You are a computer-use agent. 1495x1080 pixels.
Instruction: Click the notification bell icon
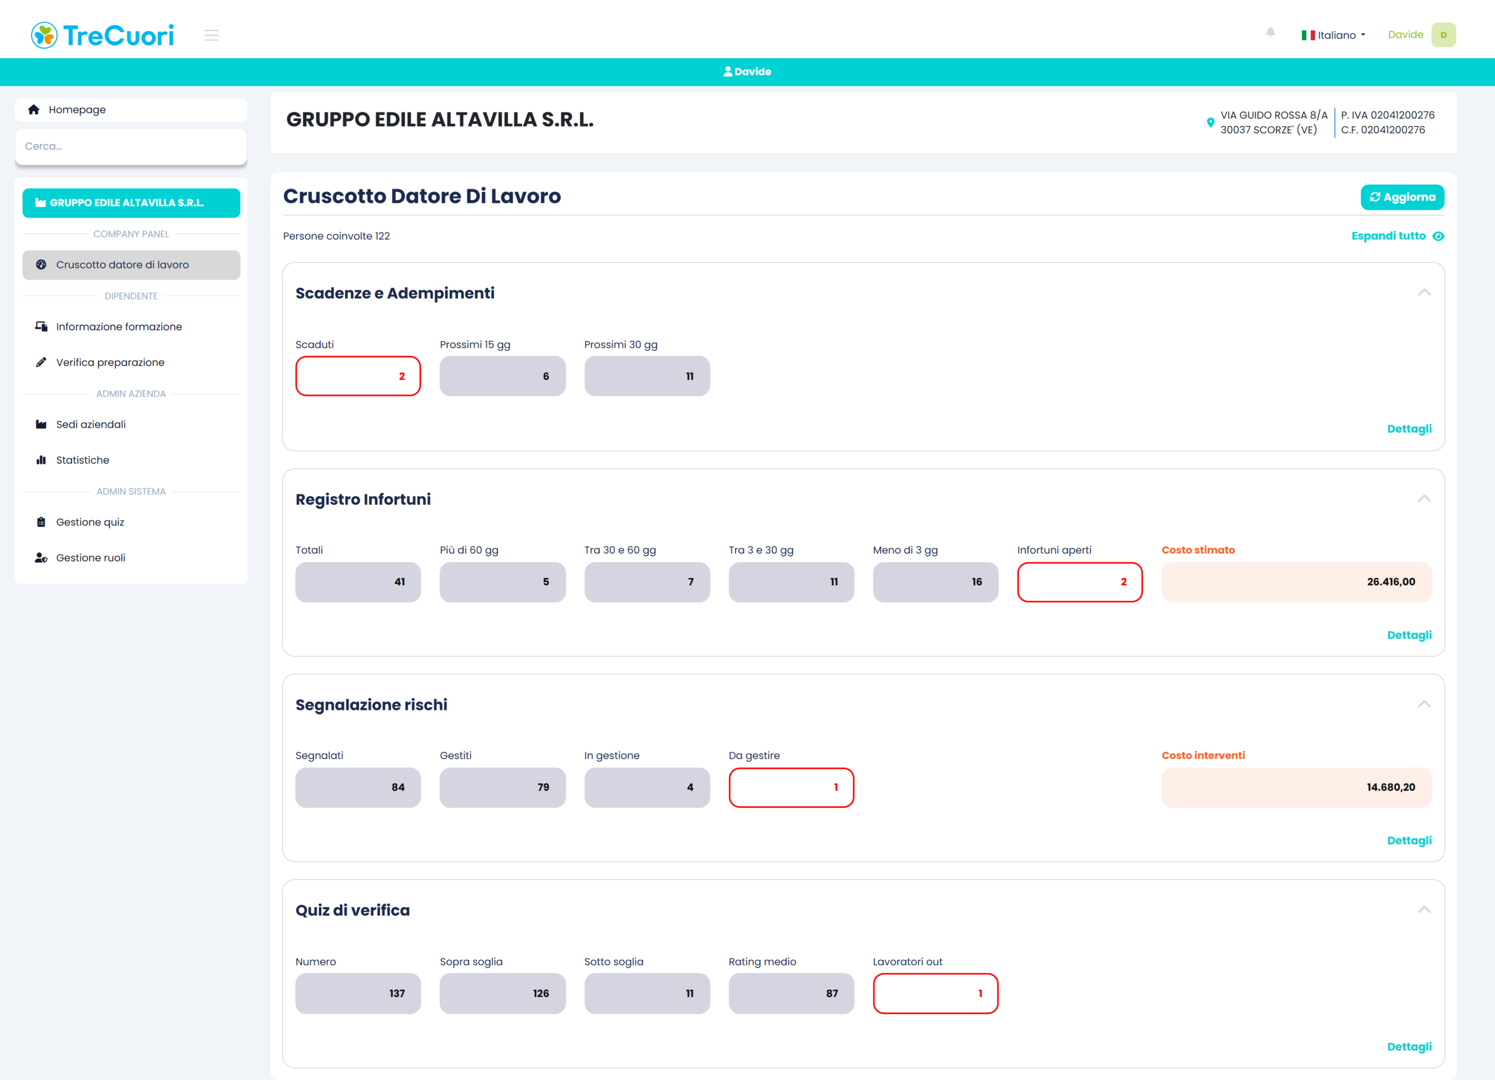(1270, 32)
